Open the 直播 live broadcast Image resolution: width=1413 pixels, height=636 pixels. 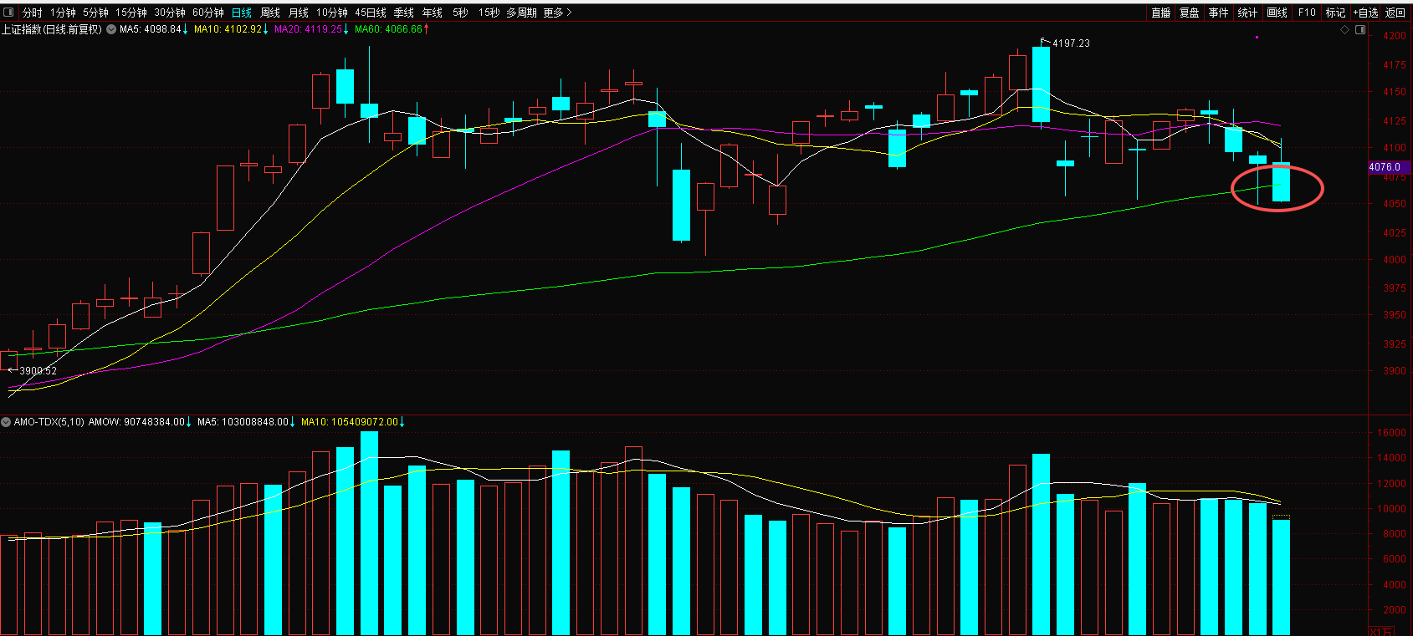click(x=1160, y=13)
